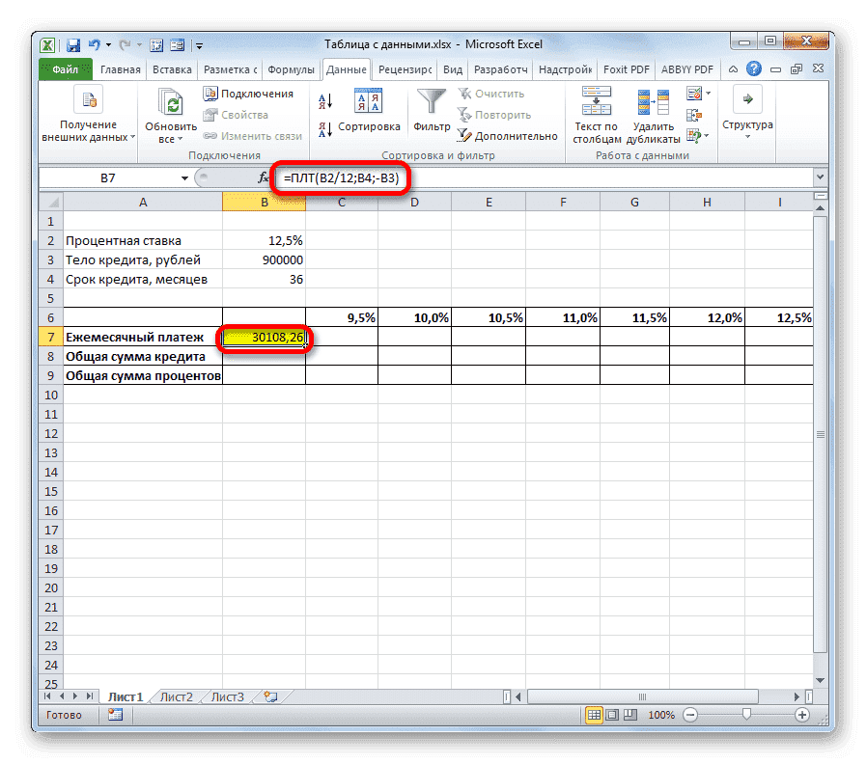Increase zoom with the status bar slider

point(803,715)
